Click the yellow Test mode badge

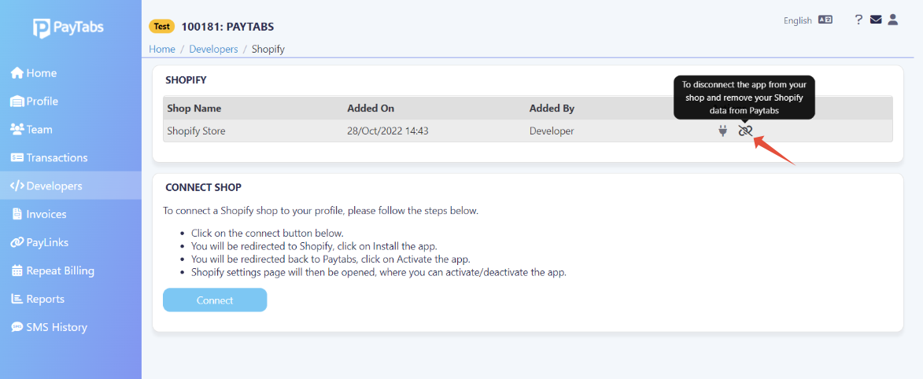pyautogui.click(x=162, y=27)
